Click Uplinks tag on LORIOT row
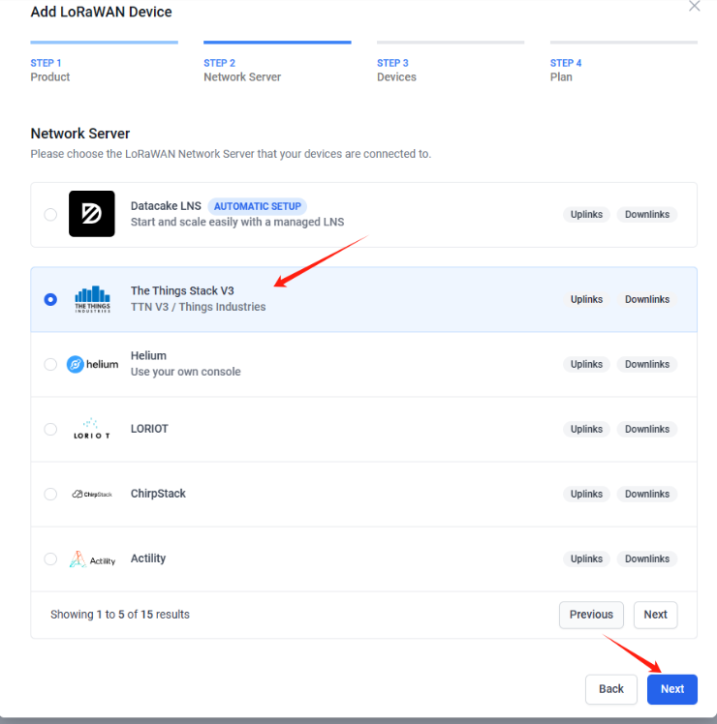Image resolution: width=717 pixels, height=724 pixels. coord(586,429)
